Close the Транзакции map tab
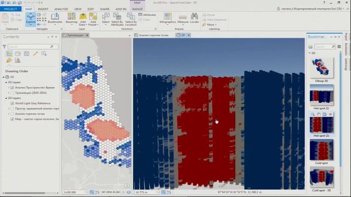The width and height of the screenshot is (351, 197). click(87, 35)
